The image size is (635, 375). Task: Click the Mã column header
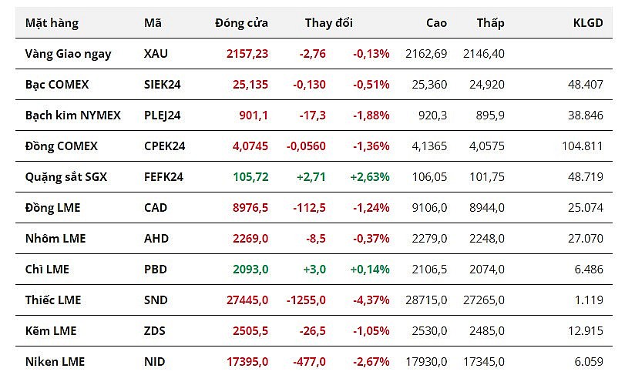click(153, 22)
